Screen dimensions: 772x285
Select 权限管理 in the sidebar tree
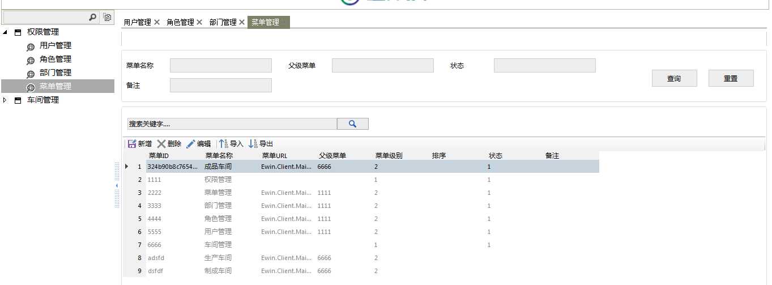click(43, 32)
